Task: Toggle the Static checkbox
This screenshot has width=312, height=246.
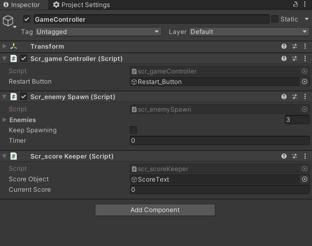Action: click(x=275, y=19)
